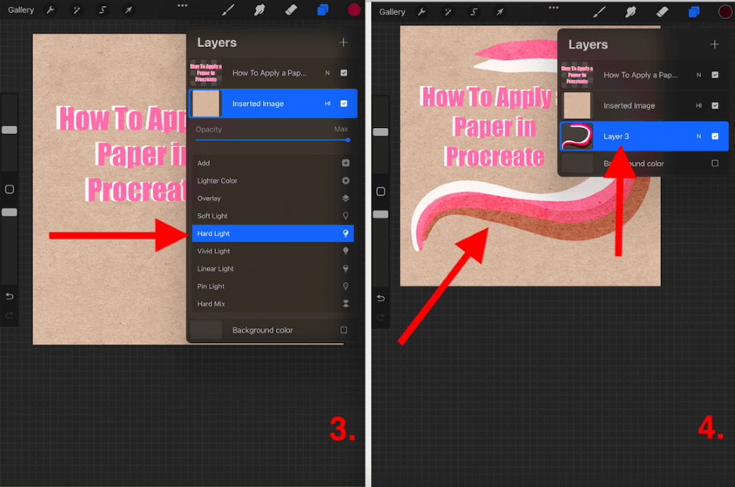Toggle visibility of 'How To Apply a Pap...' layer, right panel
This screenshot has height=487, width=735.
(715, 74)
